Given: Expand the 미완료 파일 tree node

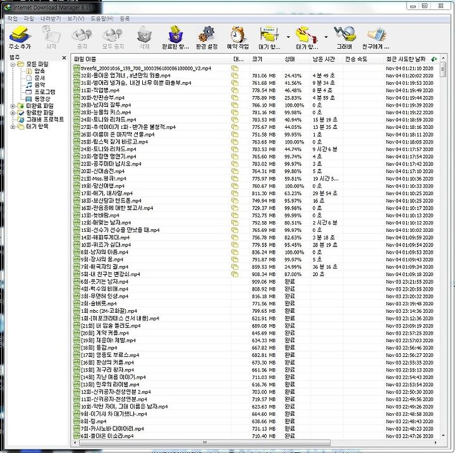Looking at the screenshot, I should tap(13, 106).
